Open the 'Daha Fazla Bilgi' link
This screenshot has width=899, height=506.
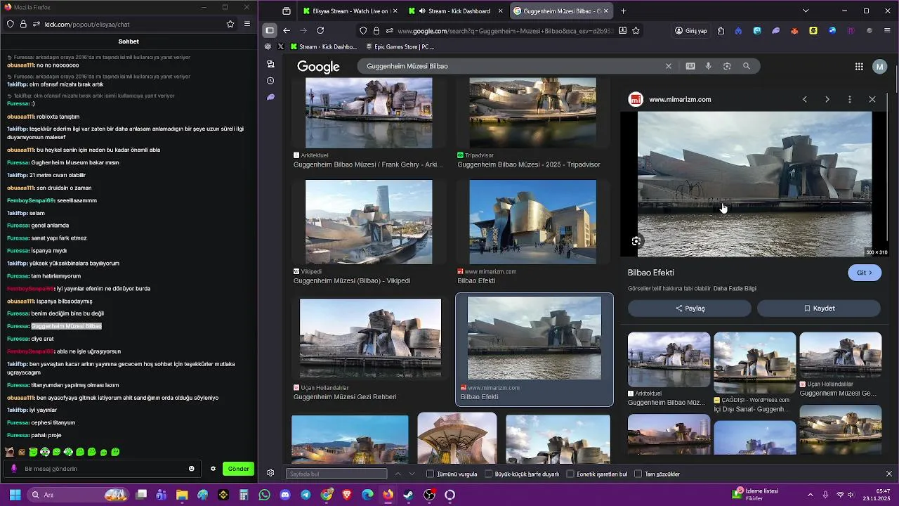735,288
